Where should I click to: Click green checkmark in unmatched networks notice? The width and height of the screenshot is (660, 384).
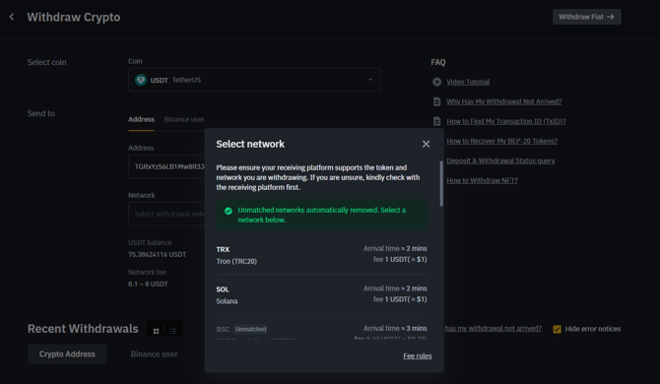[x=229, y=211]
